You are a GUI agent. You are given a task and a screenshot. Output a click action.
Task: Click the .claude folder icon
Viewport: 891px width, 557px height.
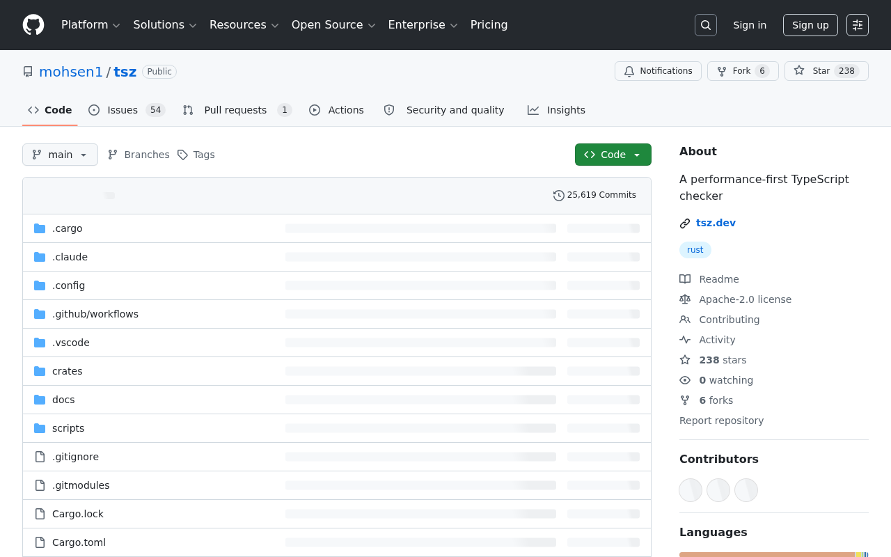40,257
